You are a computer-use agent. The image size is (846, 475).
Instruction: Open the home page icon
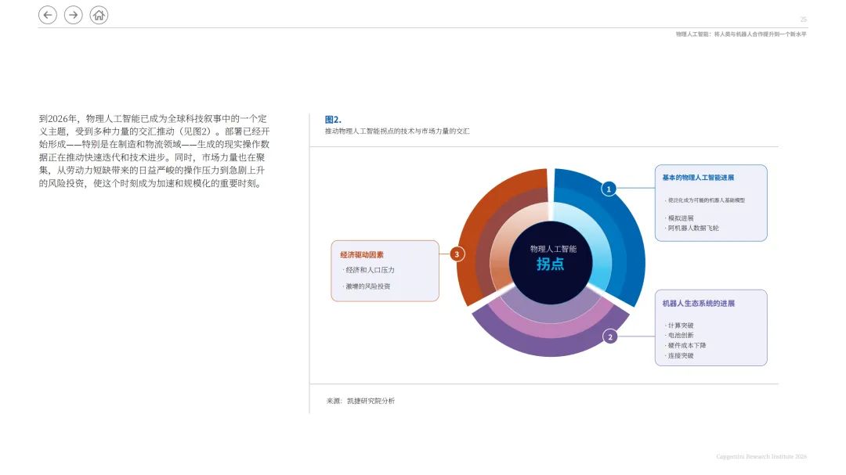pos(99,15)
